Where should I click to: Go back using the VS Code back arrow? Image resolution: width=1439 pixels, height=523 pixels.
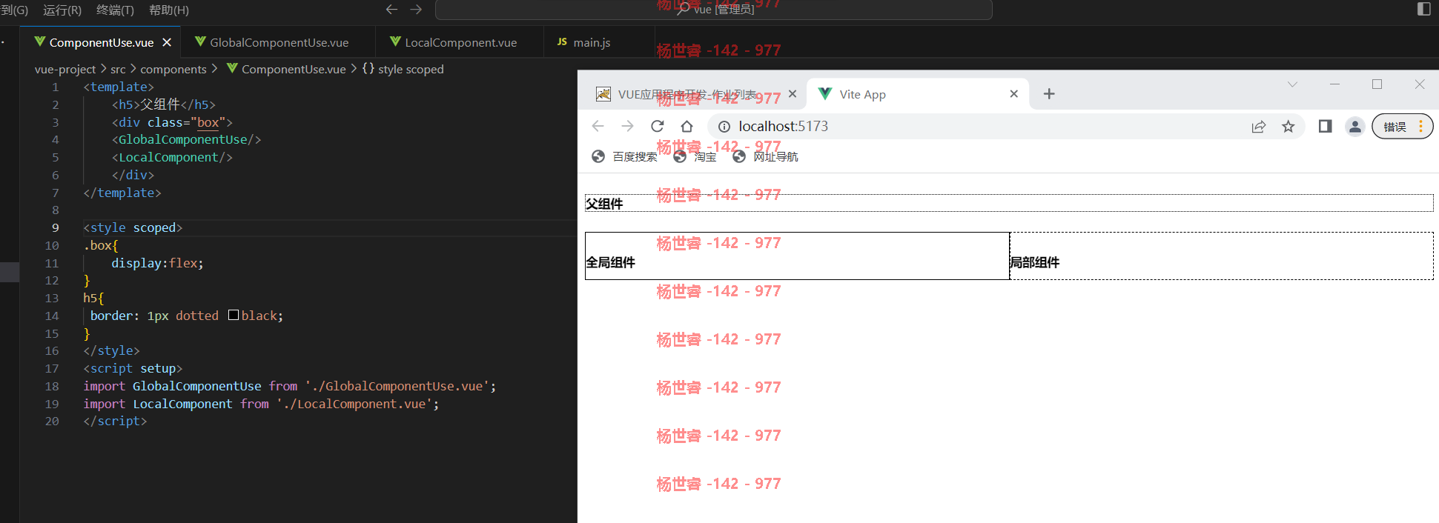tap(391, 10)
